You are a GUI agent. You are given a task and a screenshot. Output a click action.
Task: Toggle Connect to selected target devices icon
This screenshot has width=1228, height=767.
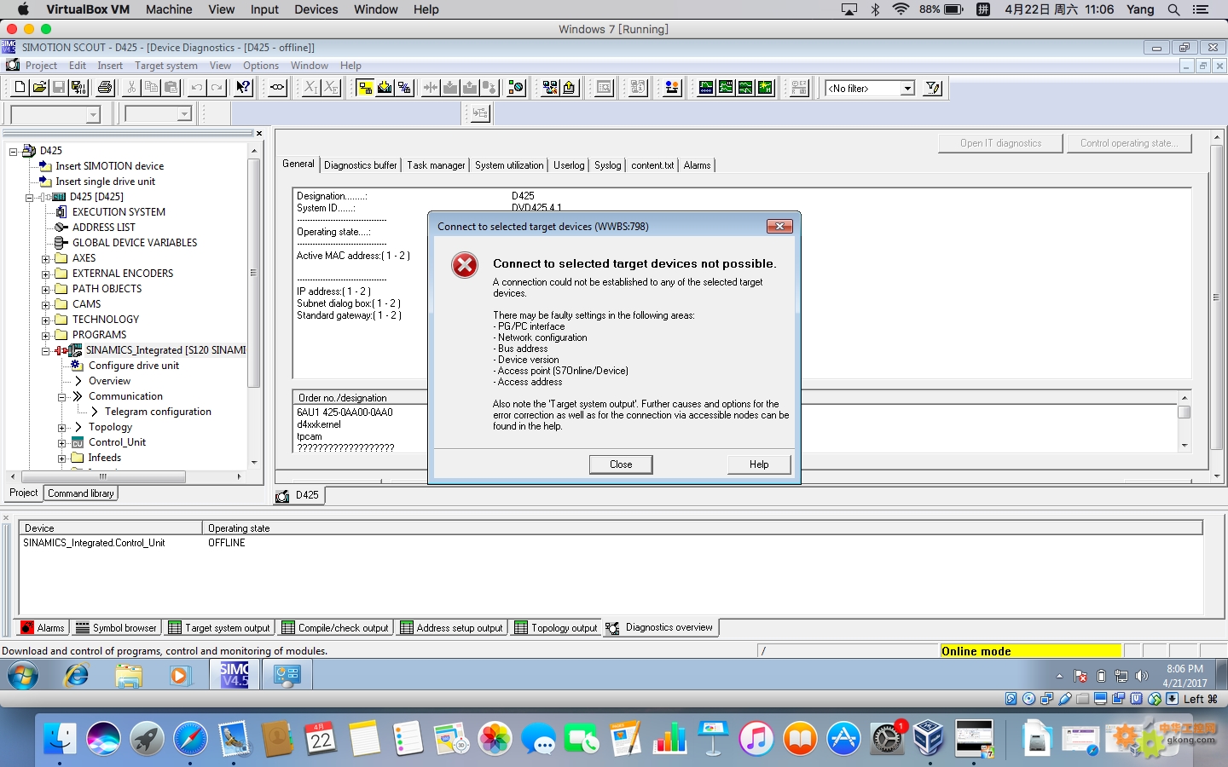pyautogui.click(x=365, y=87)
